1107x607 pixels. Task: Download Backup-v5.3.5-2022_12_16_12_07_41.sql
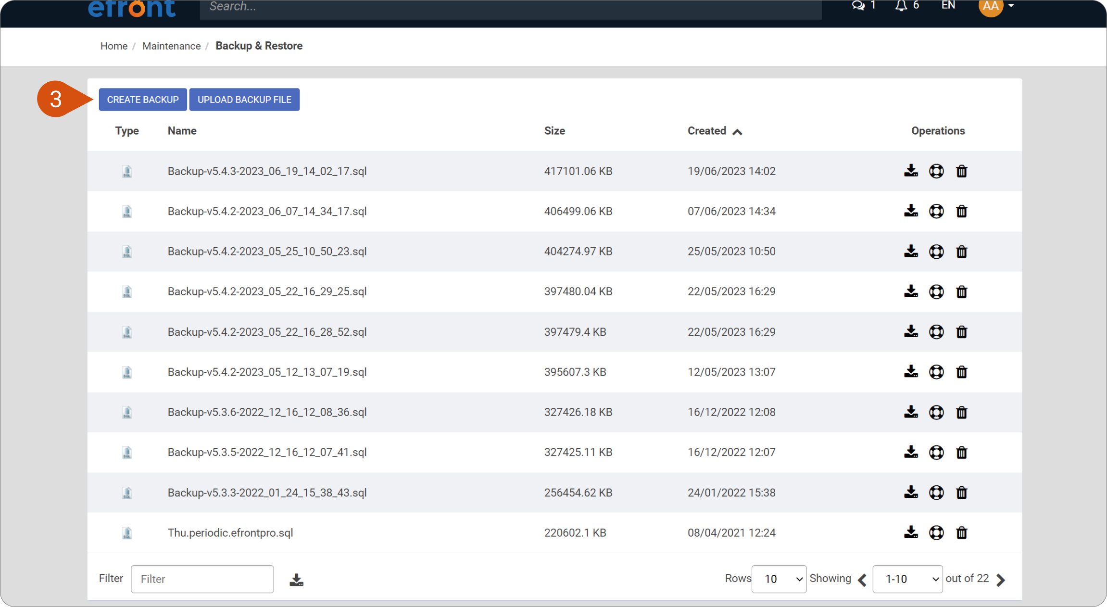click(x=911, y=452)
